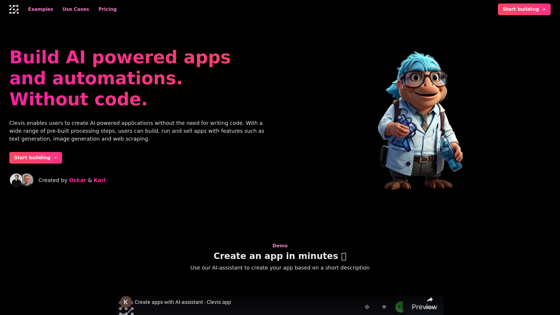Click the graduation cap icon in video
This screenshot has height=315, width=560.
tap(384, 307)
